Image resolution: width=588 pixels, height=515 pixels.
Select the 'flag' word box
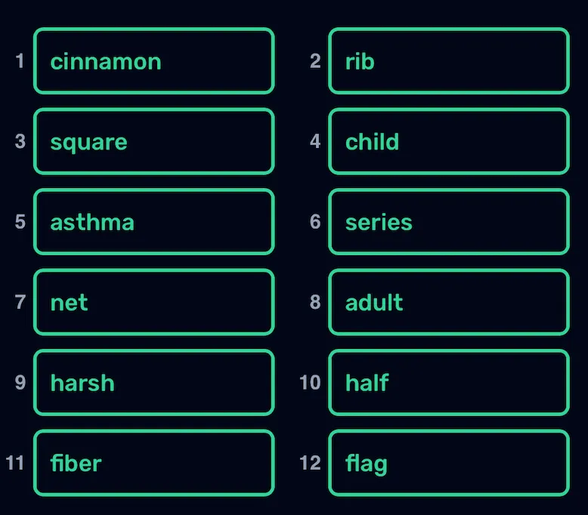448,463
